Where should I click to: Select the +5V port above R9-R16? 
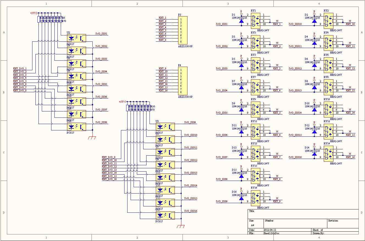pos(122,102)
